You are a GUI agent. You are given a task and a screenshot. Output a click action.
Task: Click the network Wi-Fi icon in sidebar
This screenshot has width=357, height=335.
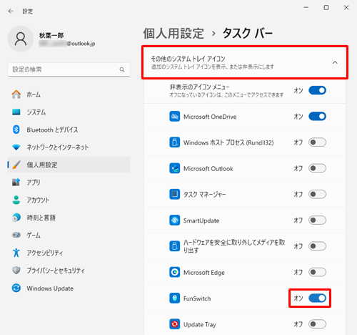click(x=16, y=147)
